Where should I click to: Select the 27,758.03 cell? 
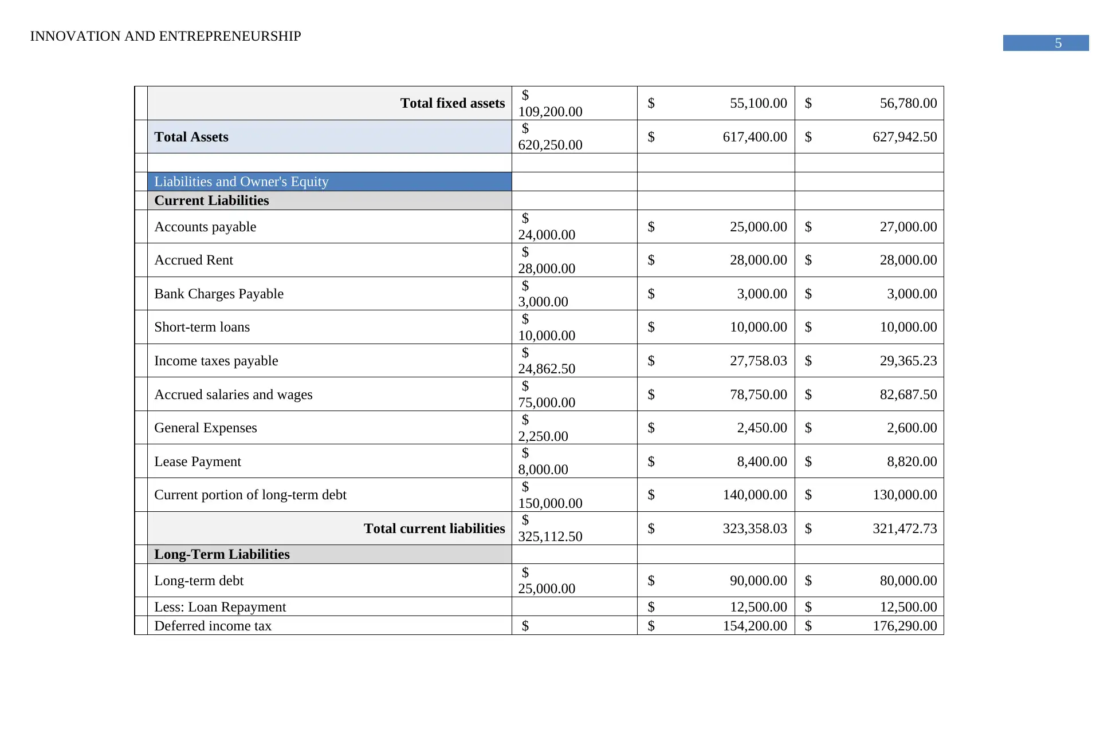716,361
